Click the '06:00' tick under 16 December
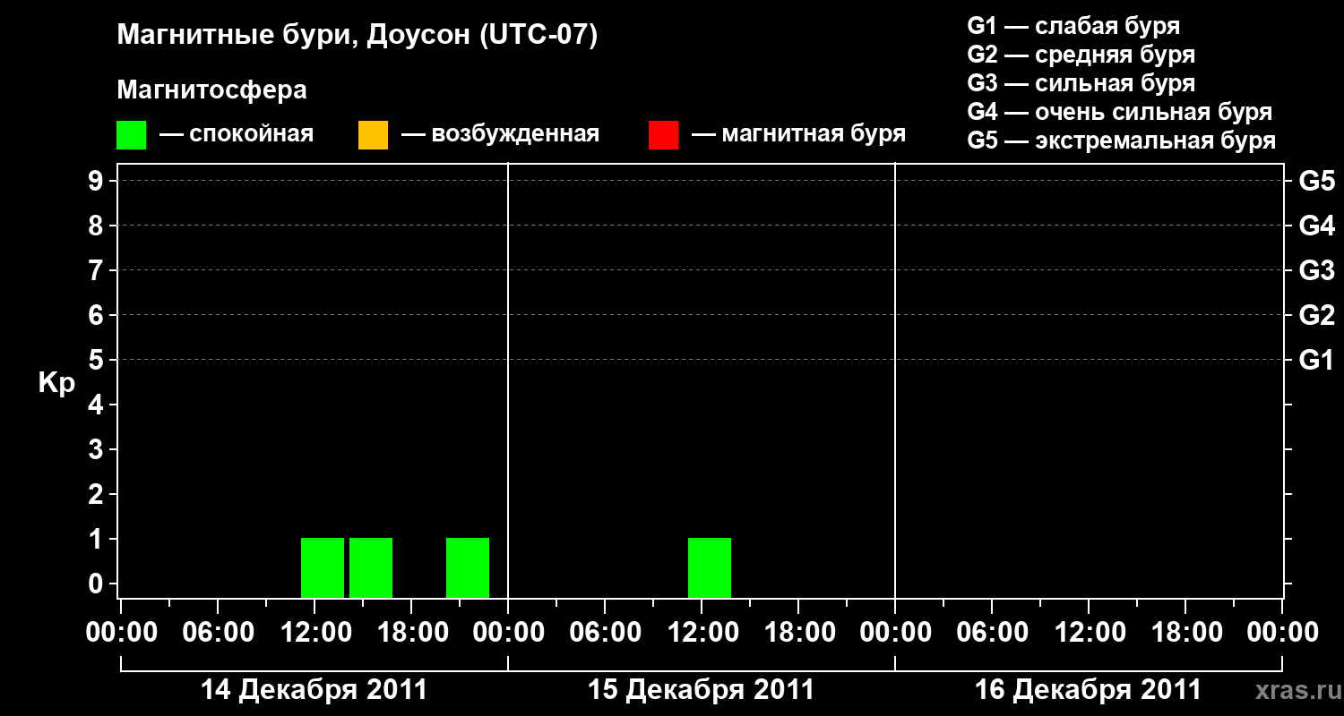Screen dimensions: 1344x716 [992, 633]
